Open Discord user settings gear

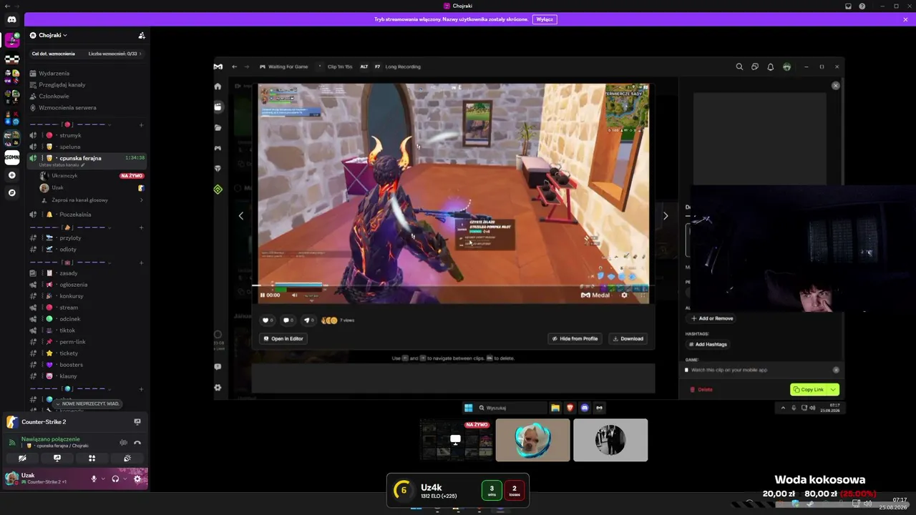point(137,479)
